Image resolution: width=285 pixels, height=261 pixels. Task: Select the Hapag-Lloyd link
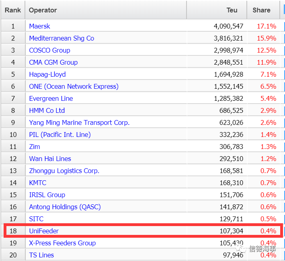(x=47, y=74)
